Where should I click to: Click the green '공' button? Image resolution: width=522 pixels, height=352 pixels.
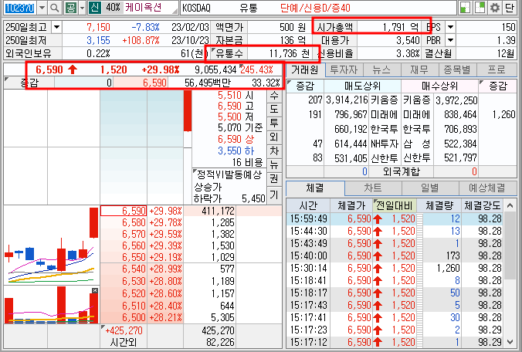(x=70, y=8)
